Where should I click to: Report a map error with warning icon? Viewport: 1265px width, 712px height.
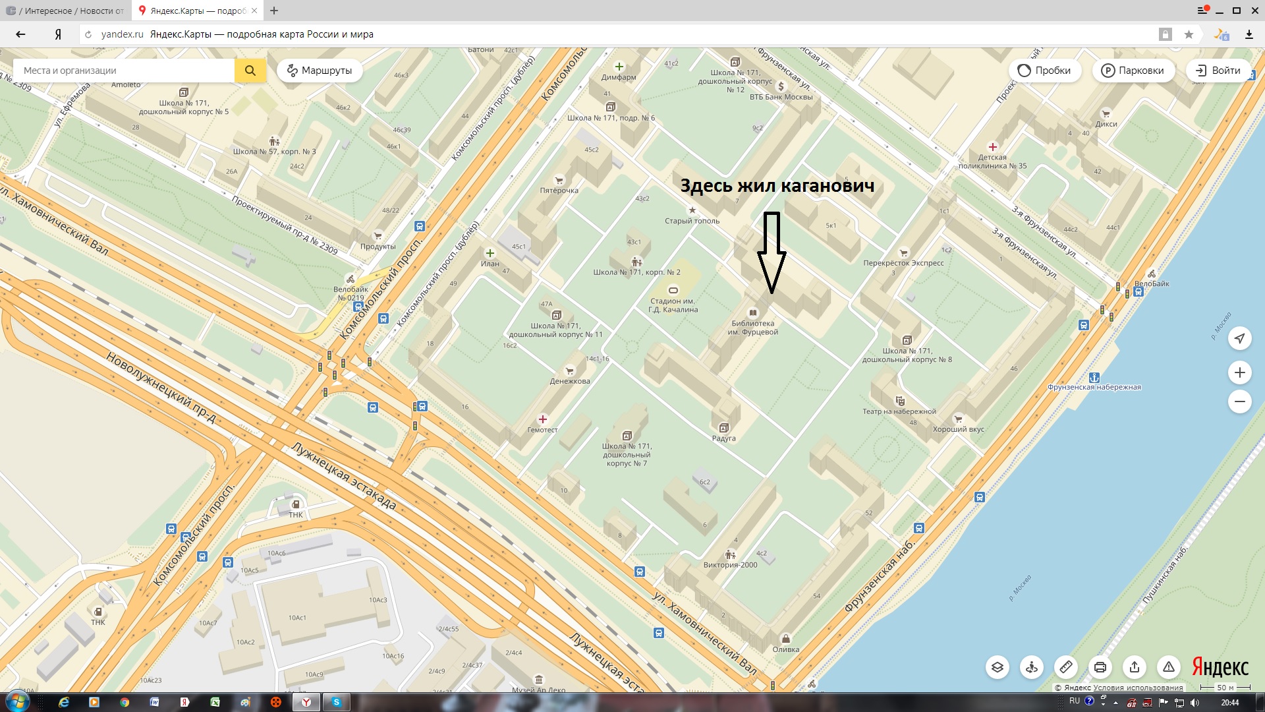pyautogui.click(x=1169, y=667)
